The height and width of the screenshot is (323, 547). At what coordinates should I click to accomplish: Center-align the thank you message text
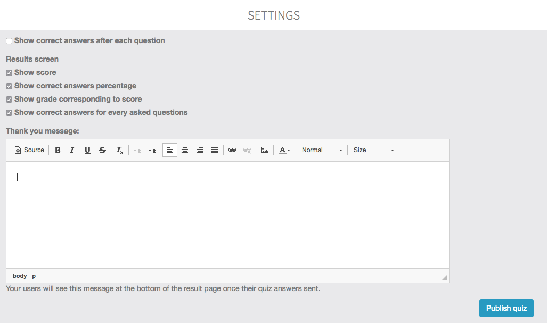click(185, 150)
